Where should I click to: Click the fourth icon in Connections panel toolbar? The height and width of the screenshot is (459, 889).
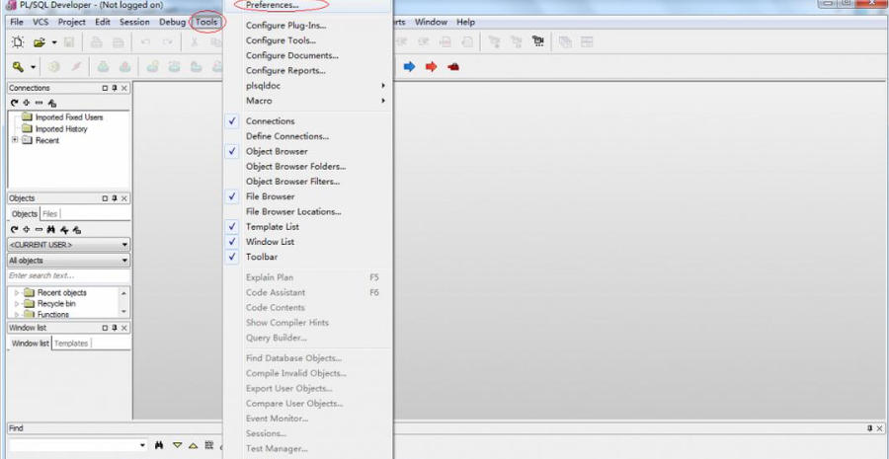[x=52, y=103]
